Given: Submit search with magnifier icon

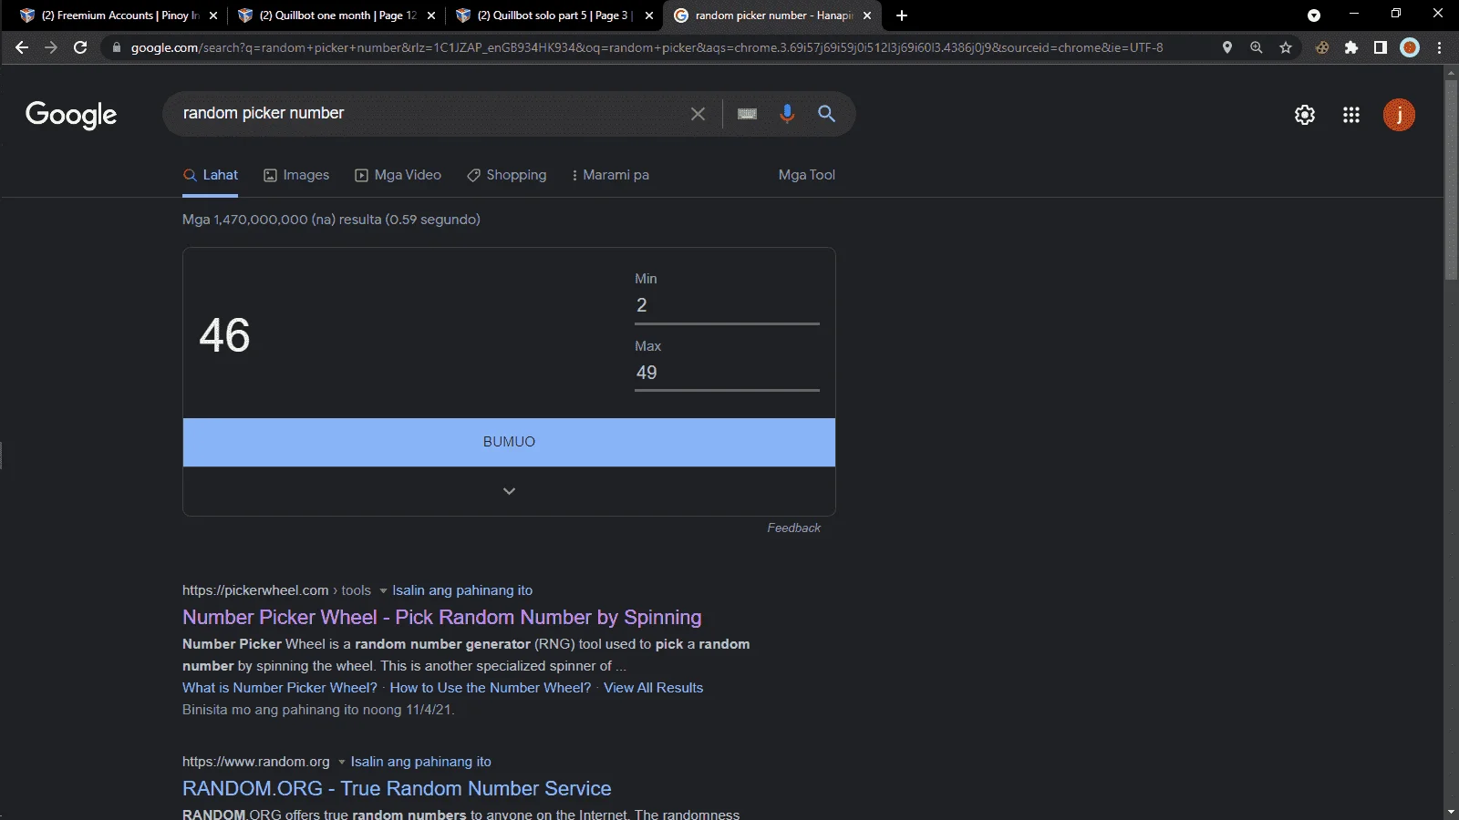Looking at the screenshot, I should [x=826, y=114].
